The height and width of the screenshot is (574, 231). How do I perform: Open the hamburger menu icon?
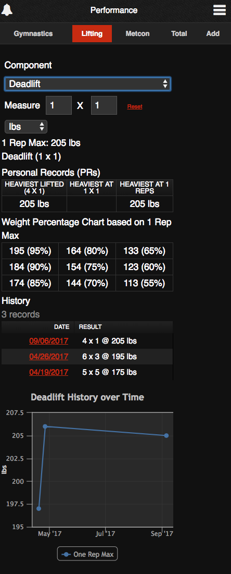click(x=220, y=10)
